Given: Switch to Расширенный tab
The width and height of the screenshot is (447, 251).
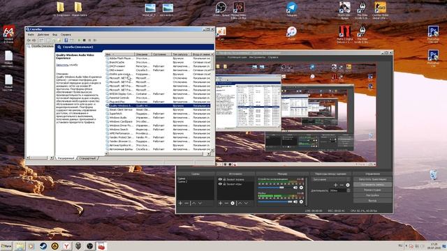Looking at the screenshot, I should (66, 158).
